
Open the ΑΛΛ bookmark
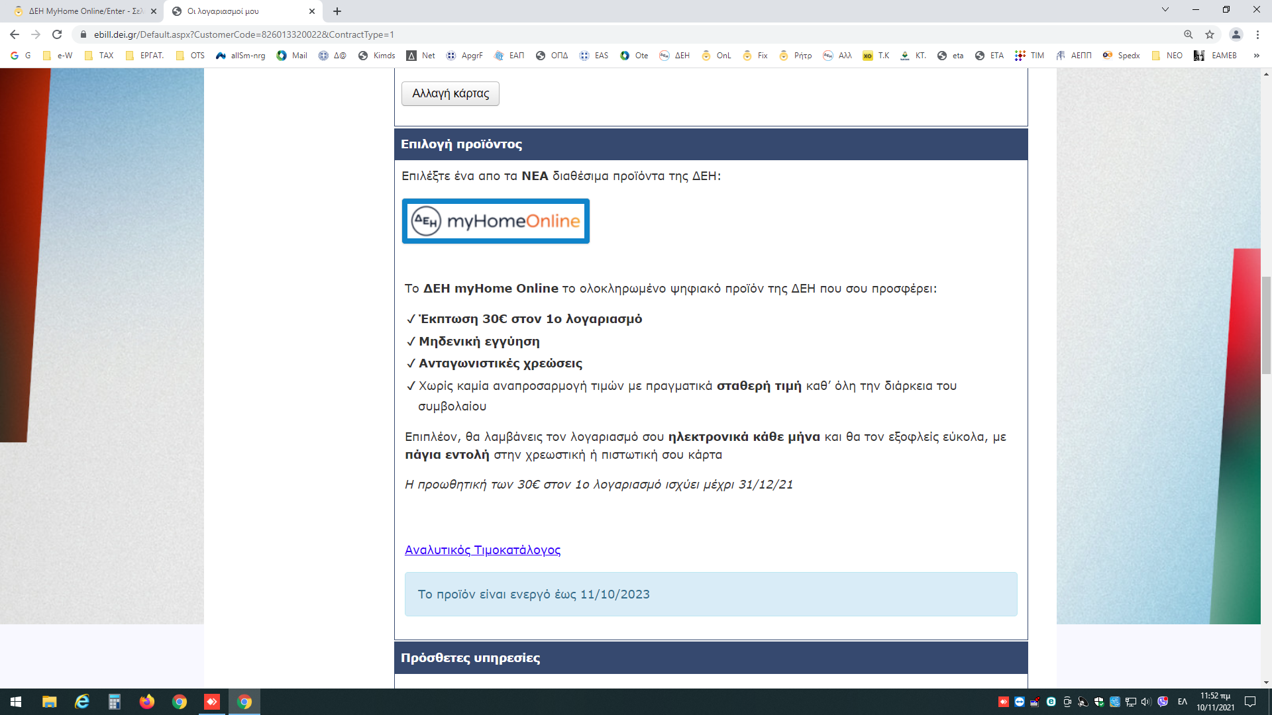837,56
